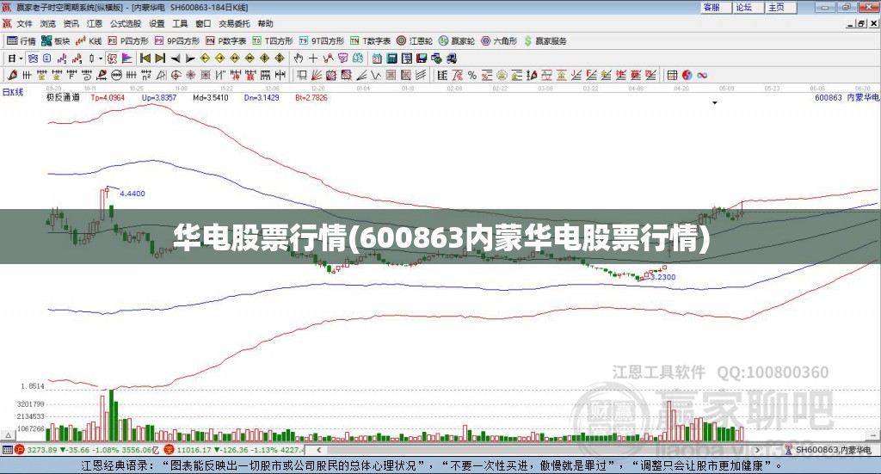The image size is (881, 474).
Task: Click the horizontal scrollbar left arrow
Action: (319, 450)
